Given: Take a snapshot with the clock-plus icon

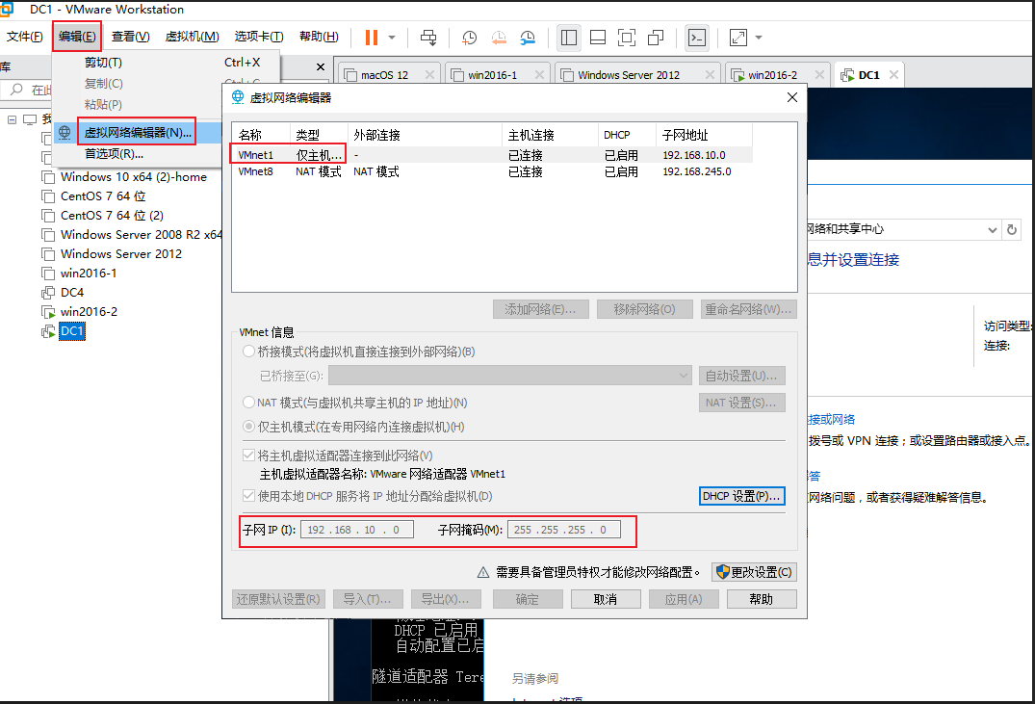Looking at the screenshot, I should point(469,38).
